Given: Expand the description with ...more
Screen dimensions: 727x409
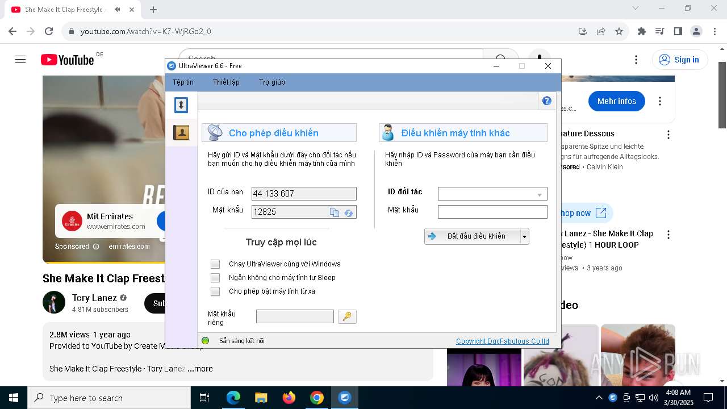Looking at the screenshot, I should tap(200, 369).
